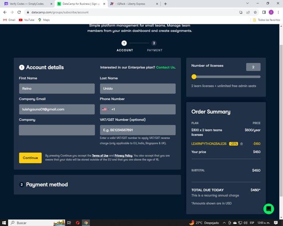The image size is (283, 226).
Task: Open the Chrome three-dot menu
Action: pos(278,12)
